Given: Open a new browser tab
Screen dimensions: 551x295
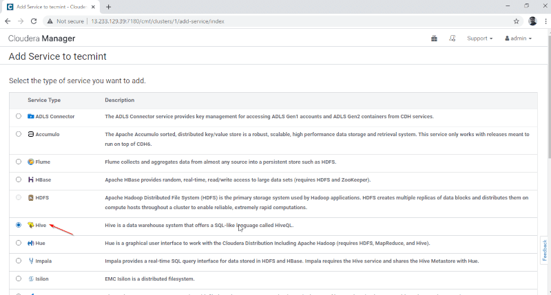Looking at the screenshot, I should (x=109, y=6).
